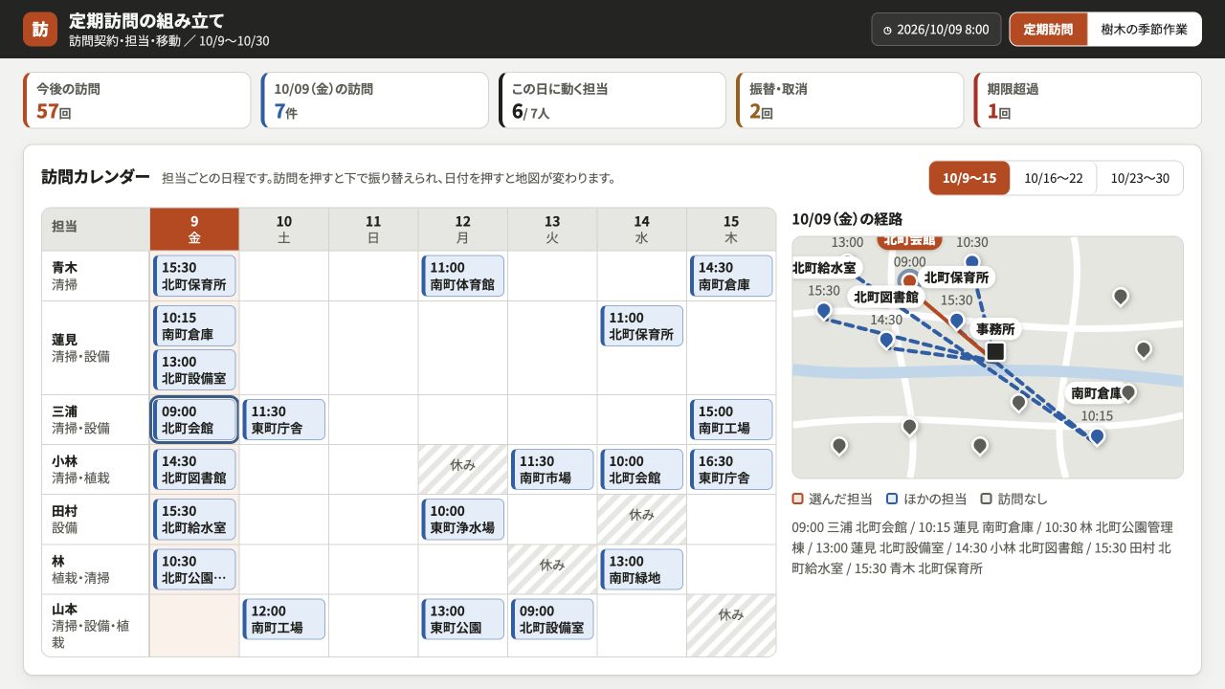
Task: Click gray pin next to 南町倉庫 label
Action: (1128, 392)
